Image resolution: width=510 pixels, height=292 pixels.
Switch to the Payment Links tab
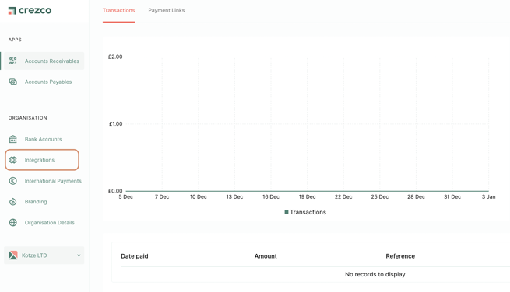click(x=167, y=10)
